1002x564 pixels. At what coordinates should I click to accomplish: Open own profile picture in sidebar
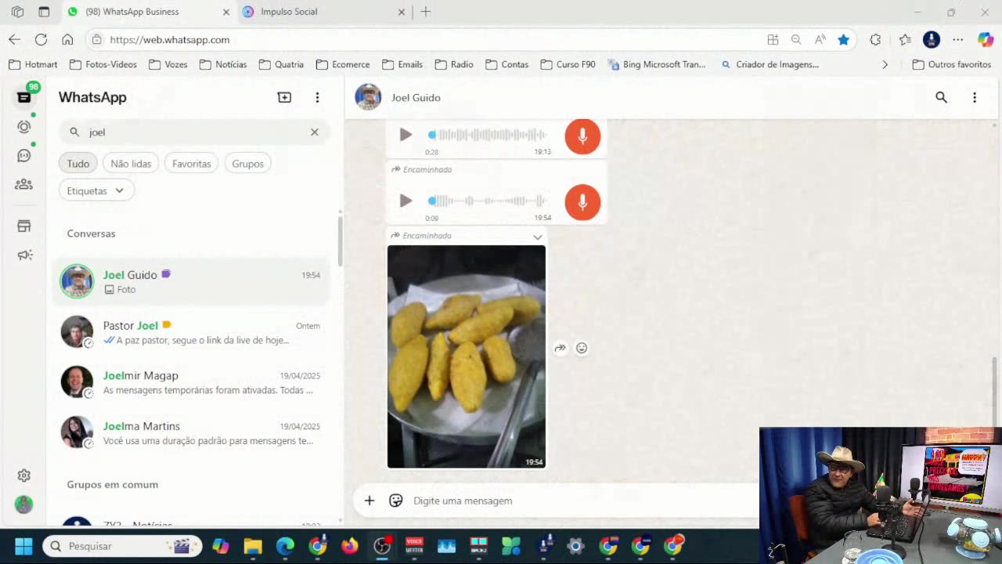(x=24, y=504)
